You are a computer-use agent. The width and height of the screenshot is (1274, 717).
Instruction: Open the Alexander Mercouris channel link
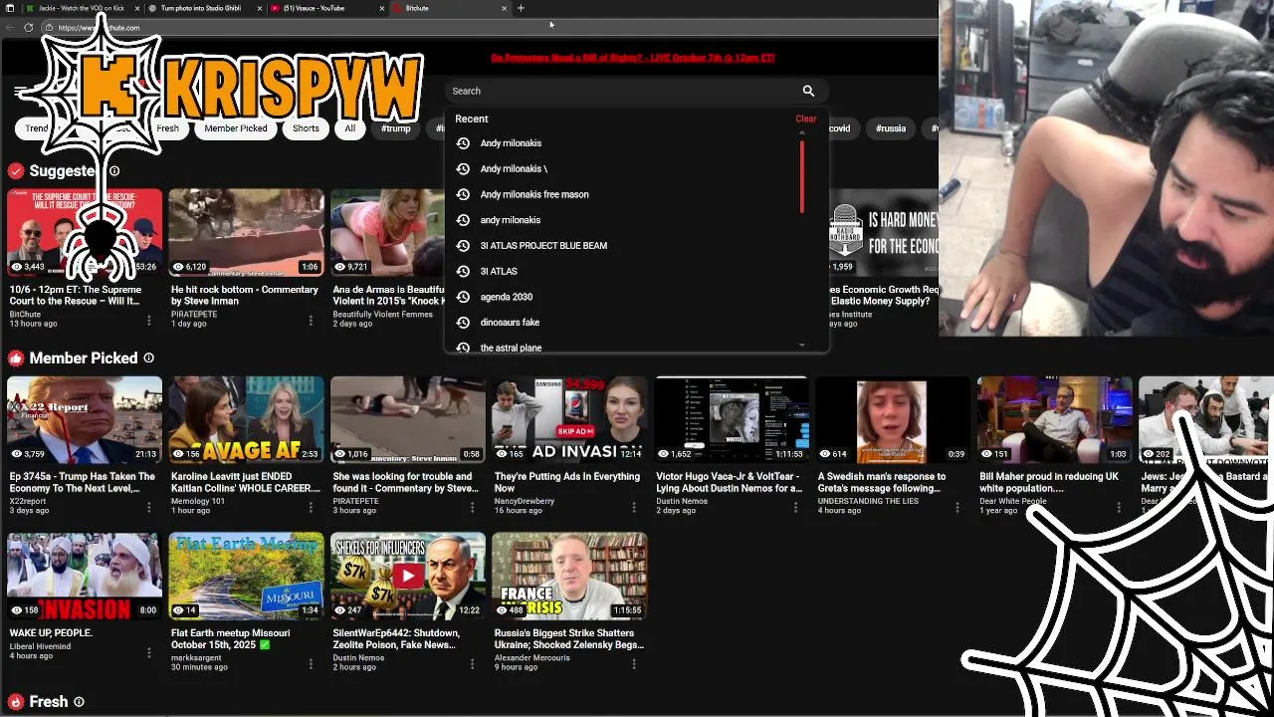532,657
